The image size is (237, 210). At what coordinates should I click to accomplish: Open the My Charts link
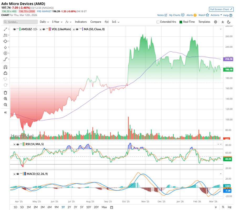coord(174,15)
